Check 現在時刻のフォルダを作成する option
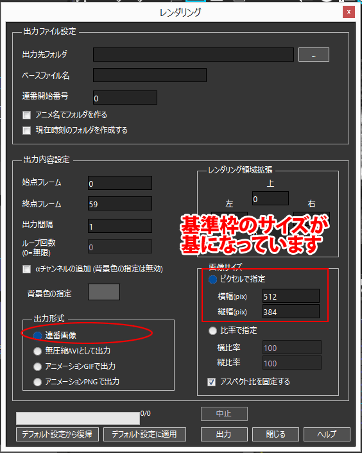The width and height of the screenshot is (362, 453). [26, 131]
